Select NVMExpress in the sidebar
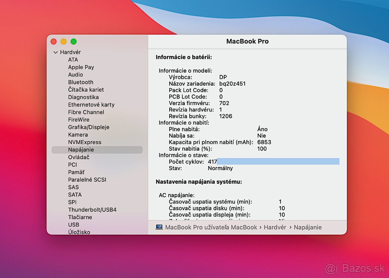 (x=85, y=142)
